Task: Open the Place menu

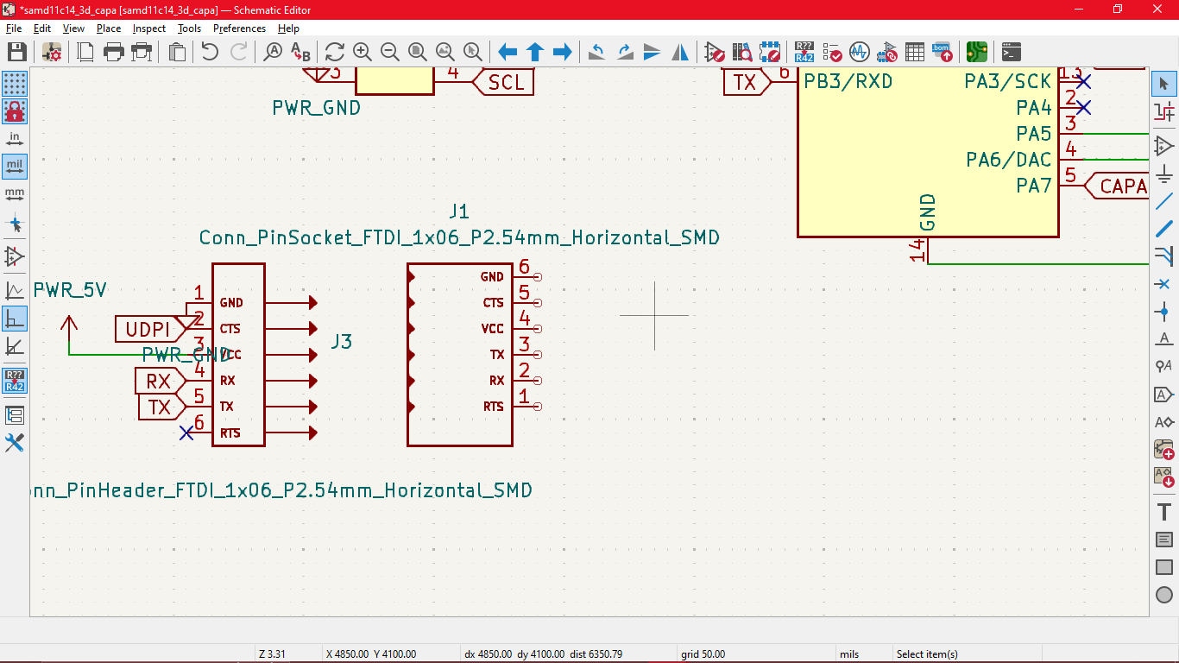Action: click(109, 28)
